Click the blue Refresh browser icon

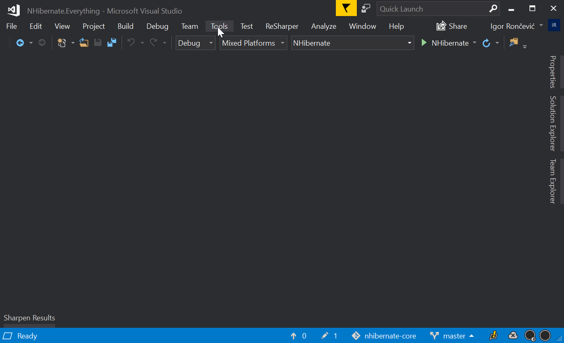(x=486, y=43)
